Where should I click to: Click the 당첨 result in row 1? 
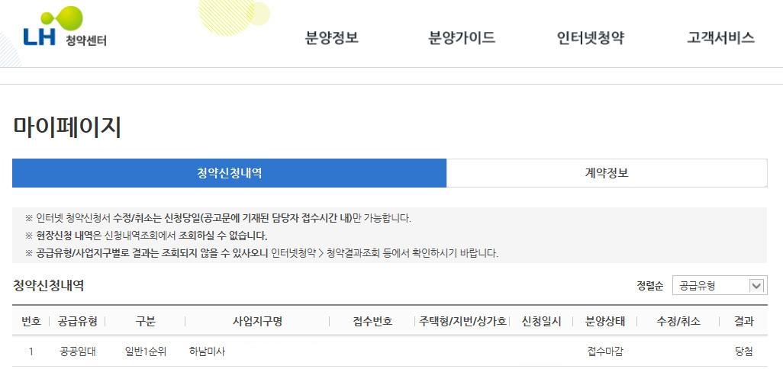pyautogui.click(x=743, y=351)
